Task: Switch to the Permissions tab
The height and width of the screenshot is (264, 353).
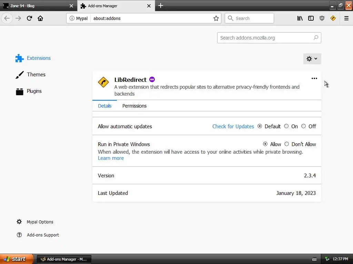Action: (x=134, y=106)
